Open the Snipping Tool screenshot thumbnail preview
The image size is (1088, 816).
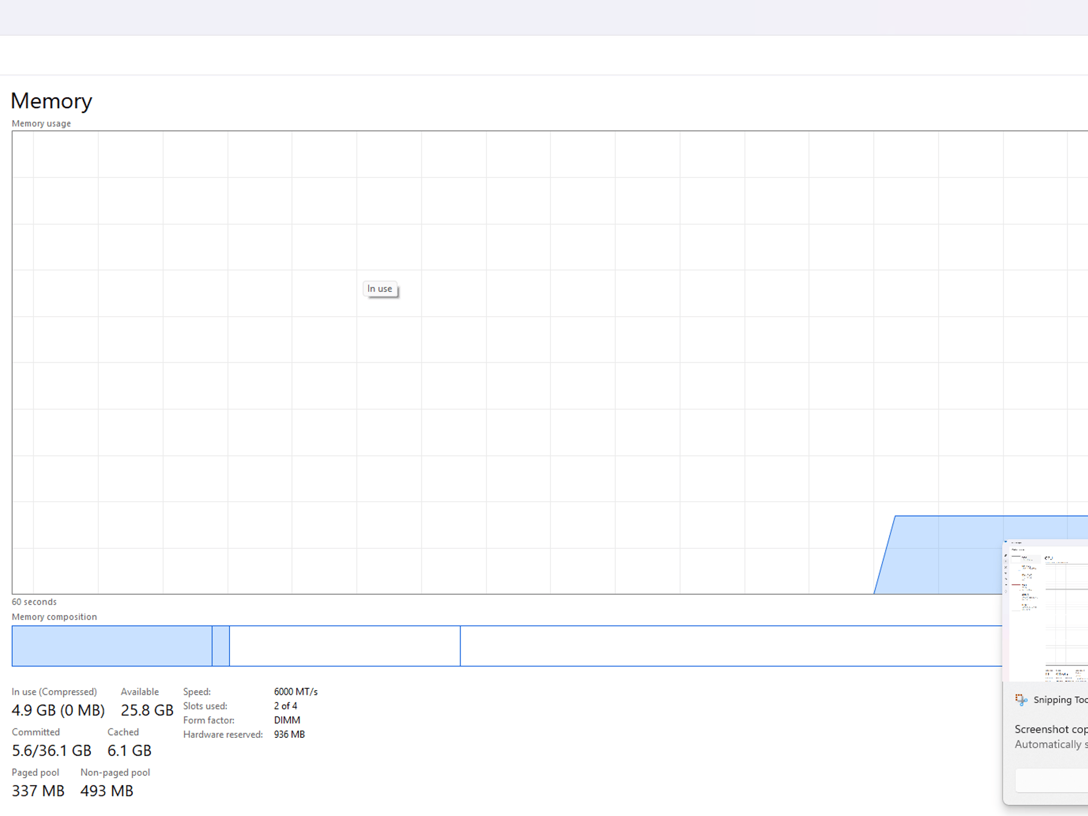(1045, 611)
